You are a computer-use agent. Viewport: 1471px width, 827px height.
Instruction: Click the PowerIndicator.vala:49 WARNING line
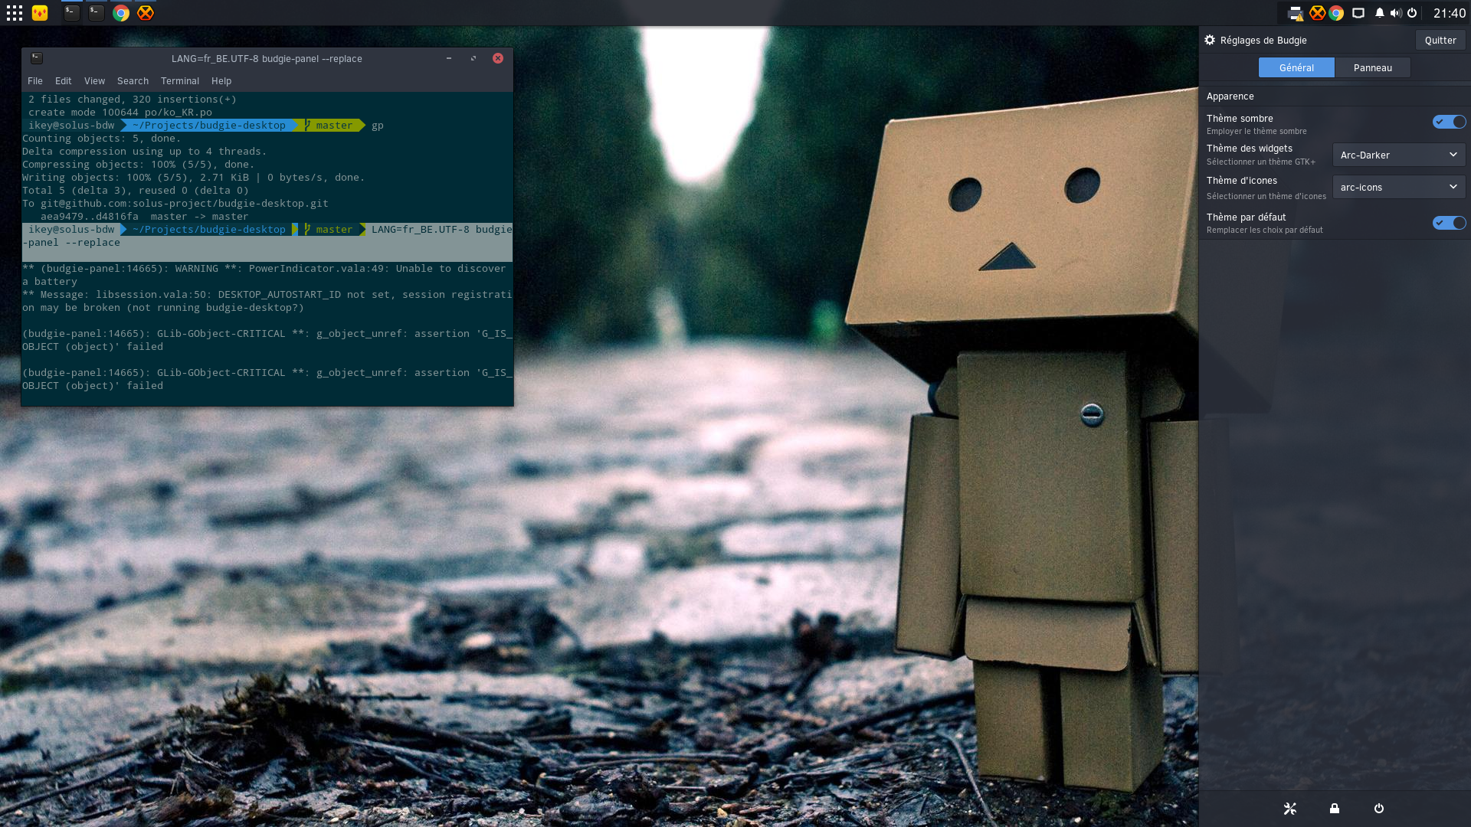pyautogui.click(x=264, y=275)
